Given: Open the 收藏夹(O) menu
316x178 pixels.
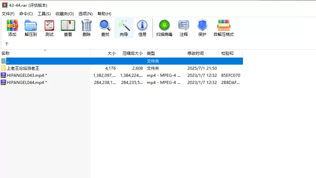Looking at the screenshot, I should coord(64,14).
